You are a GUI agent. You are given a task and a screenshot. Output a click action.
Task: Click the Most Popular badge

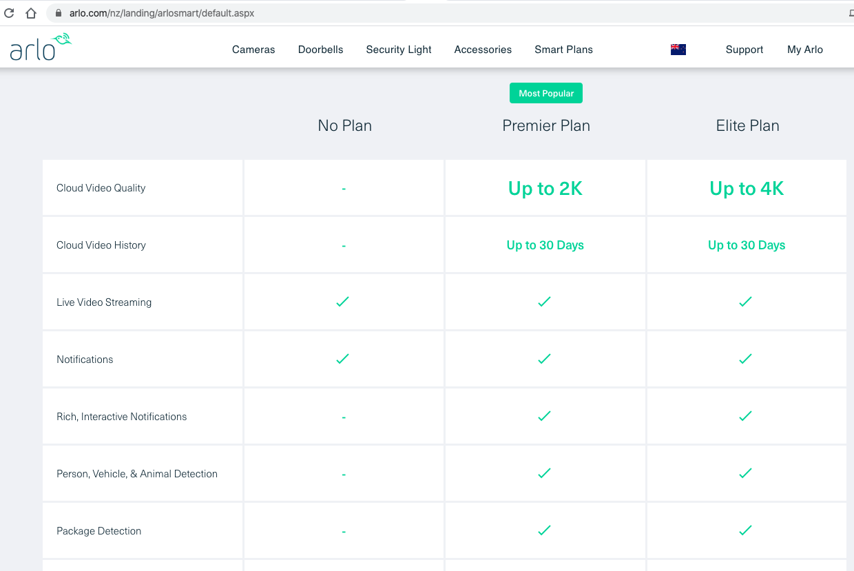tap(546, 92)
